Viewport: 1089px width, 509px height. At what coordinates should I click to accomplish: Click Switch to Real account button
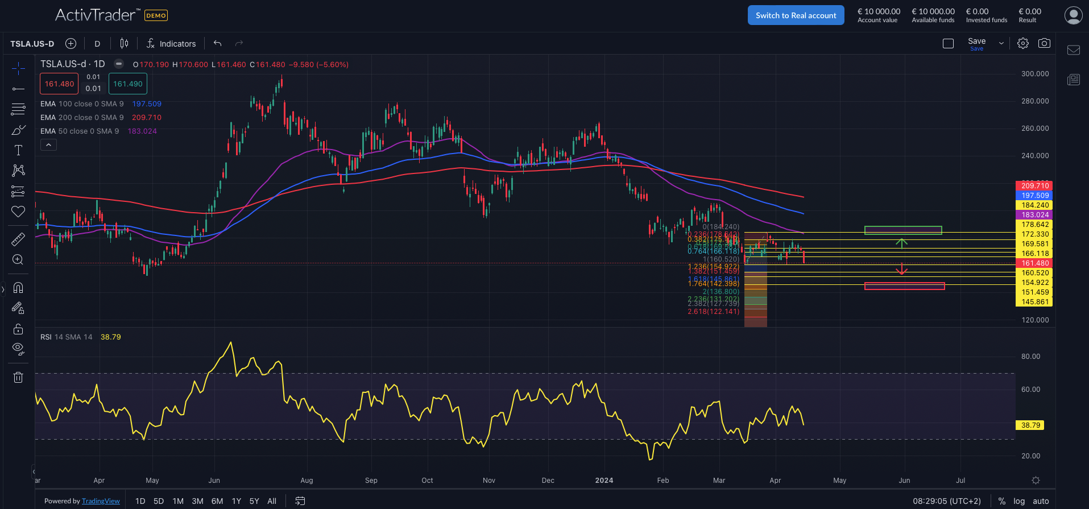(x=796, y=15)
